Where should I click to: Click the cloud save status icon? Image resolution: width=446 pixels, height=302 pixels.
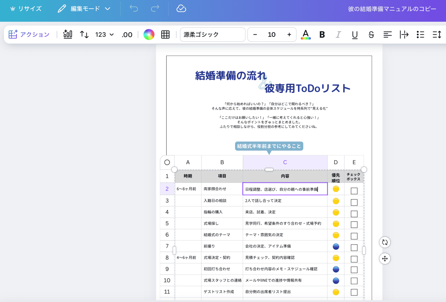pyautogui.click(x=181, y=9)
